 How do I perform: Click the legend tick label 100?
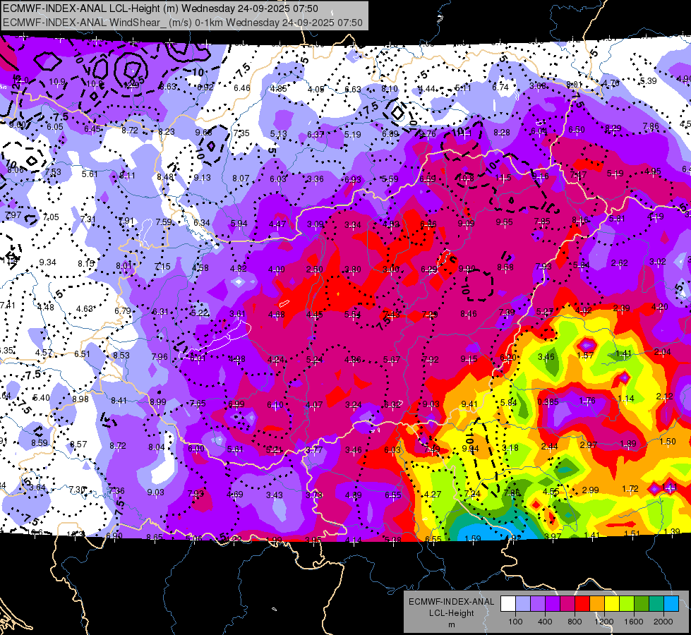tap(515, 622)
